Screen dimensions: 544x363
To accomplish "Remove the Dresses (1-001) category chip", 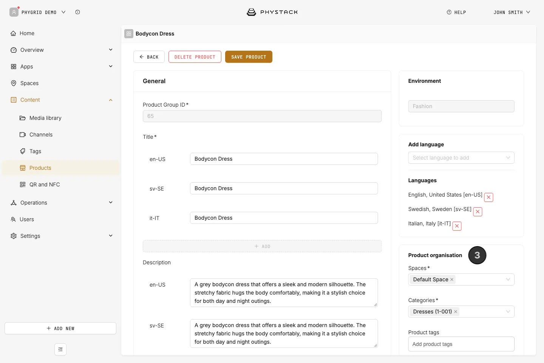I will click(456, 312).
